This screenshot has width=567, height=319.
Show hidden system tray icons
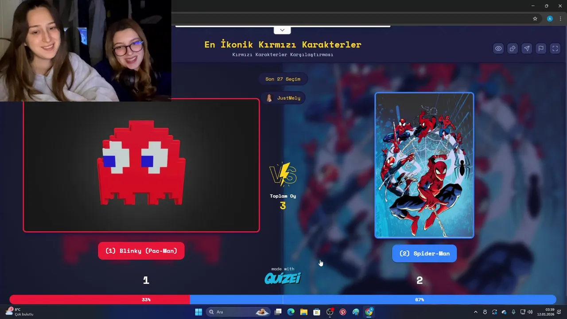476,312
